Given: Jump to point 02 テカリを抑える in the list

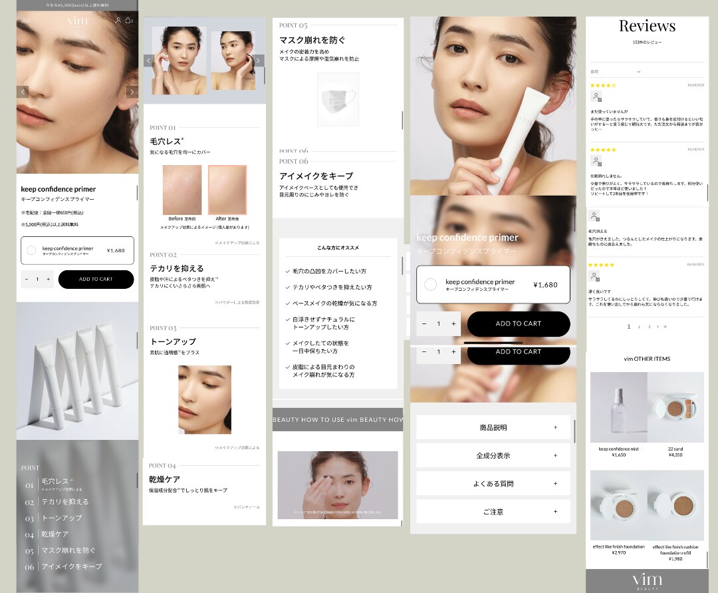Looking at the screenshot, I should 57,502.
